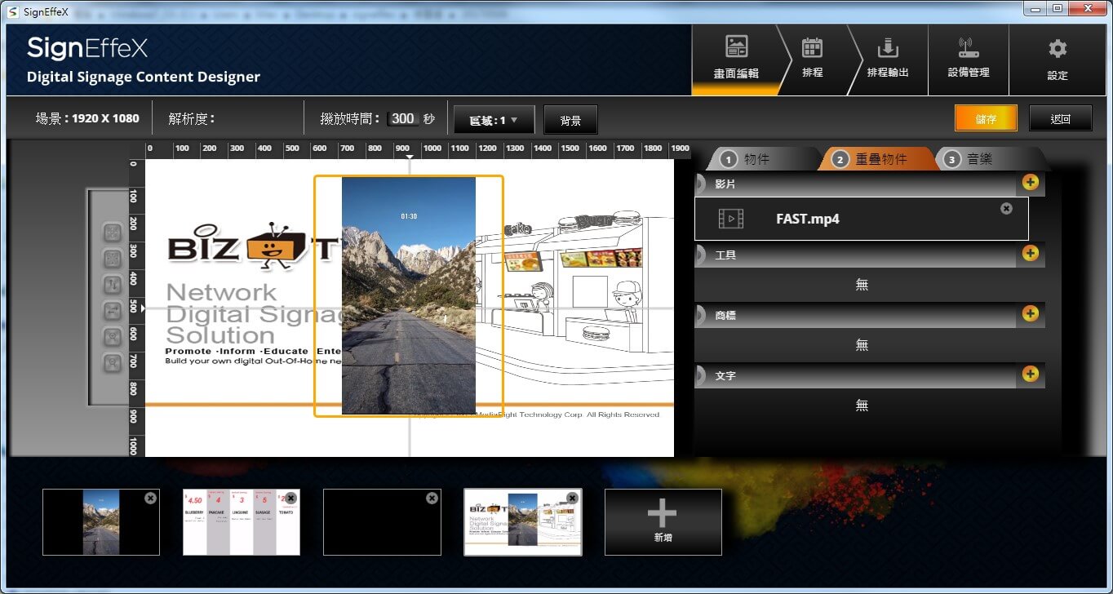Viewport: 1113px width, 594px height.
Task: Open the 區域: 1 region dropdown
Action: [x=494, y=120]
